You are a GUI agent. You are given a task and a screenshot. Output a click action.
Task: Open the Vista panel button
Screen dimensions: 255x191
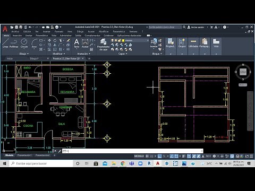click(x=216, y=46)
